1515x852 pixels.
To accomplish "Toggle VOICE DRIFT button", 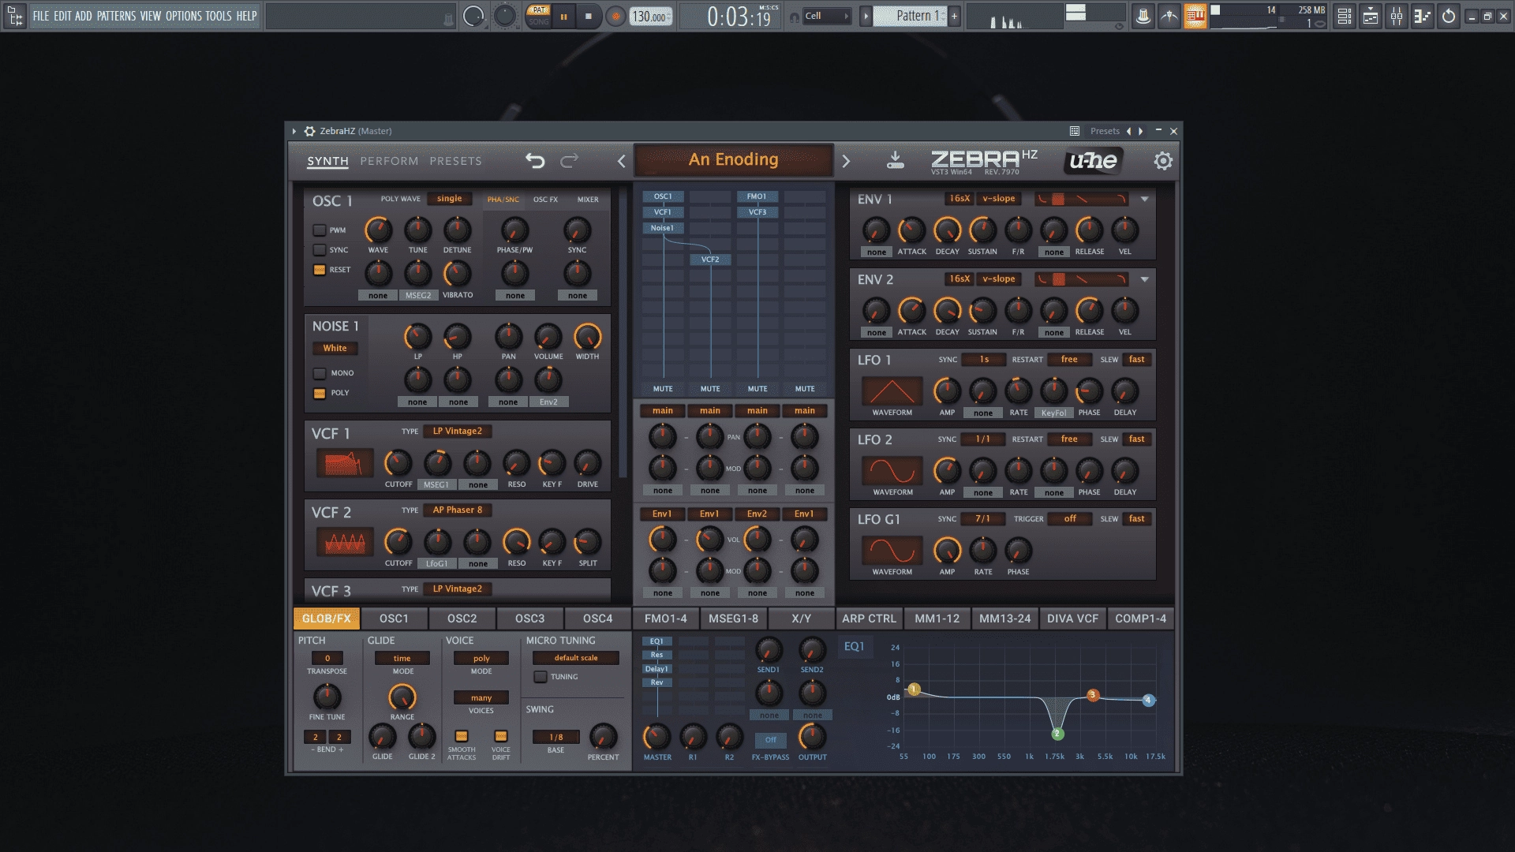I will 501,736.
